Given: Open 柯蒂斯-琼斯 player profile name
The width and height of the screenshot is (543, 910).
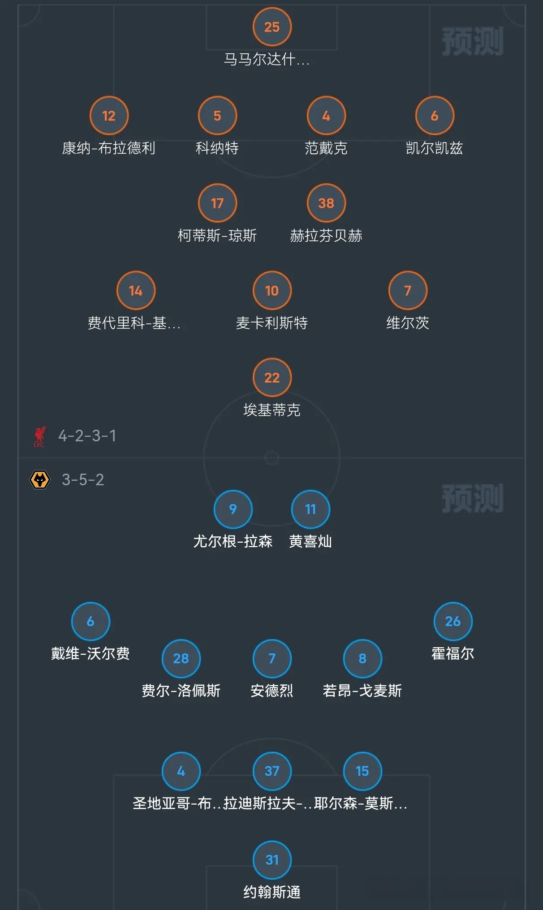Looking at the screenshot, I should point(217,235).
